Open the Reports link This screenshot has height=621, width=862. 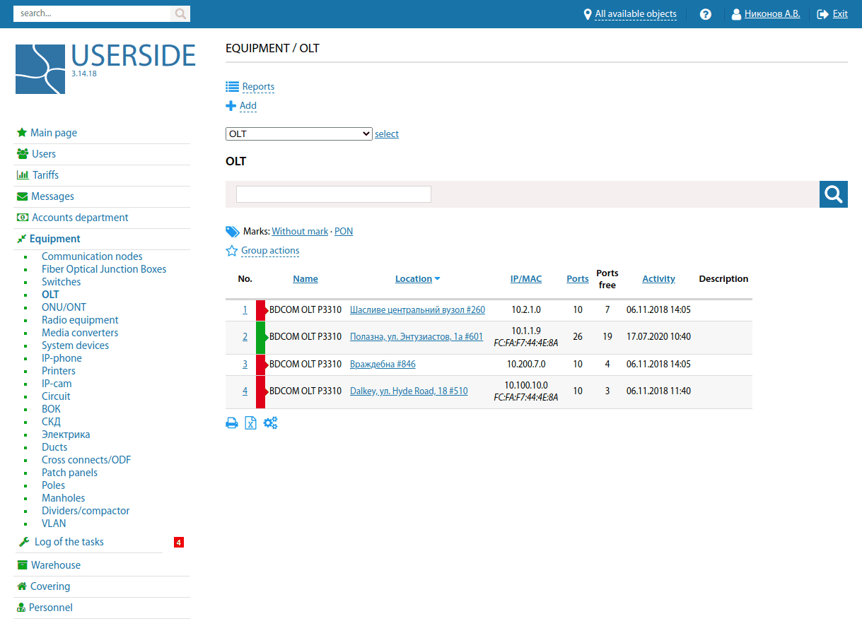pos(258,87)
